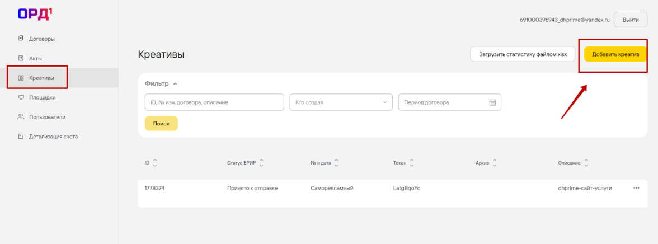Click the ОРД logo
The image size is (658, 244).
[x=35, y=14]
